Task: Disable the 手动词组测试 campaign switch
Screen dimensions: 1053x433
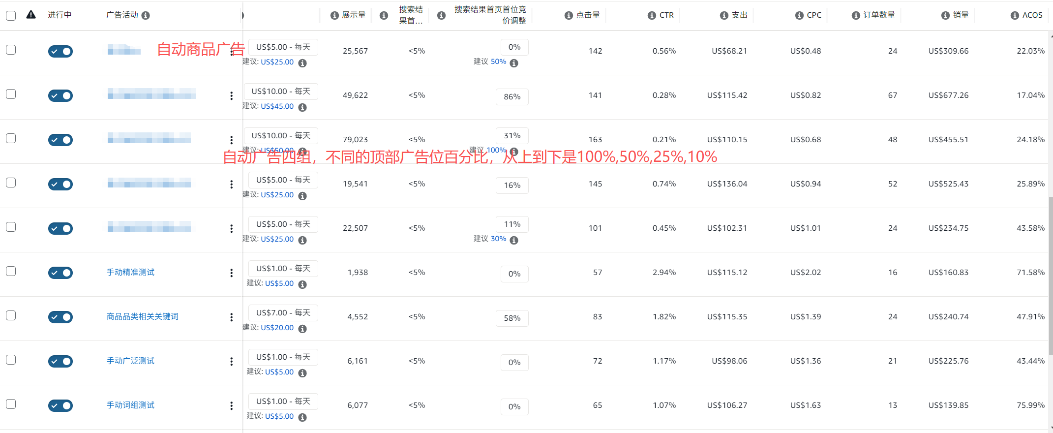Action: [x=60, y=406]
